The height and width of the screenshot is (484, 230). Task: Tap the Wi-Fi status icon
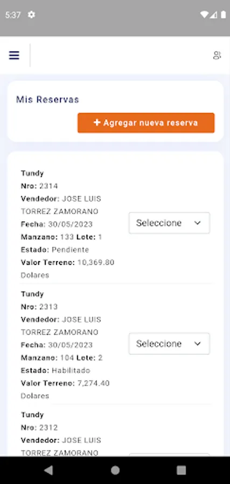pos(204,15)
